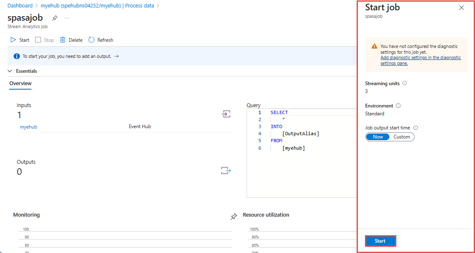Pin the Monitoring chart to dashboard

tap(234, 215)
